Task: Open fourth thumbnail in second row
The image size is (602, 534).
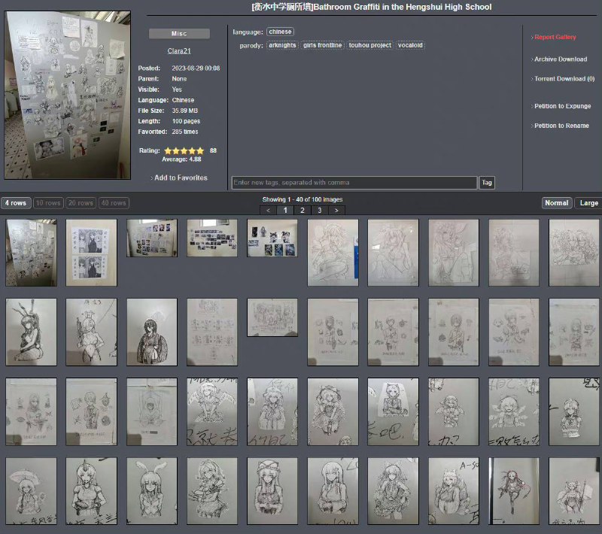Action: [x=212, y=332]
